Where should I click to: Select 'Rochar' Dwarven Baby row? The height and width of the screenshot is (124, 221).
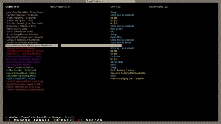23,87
